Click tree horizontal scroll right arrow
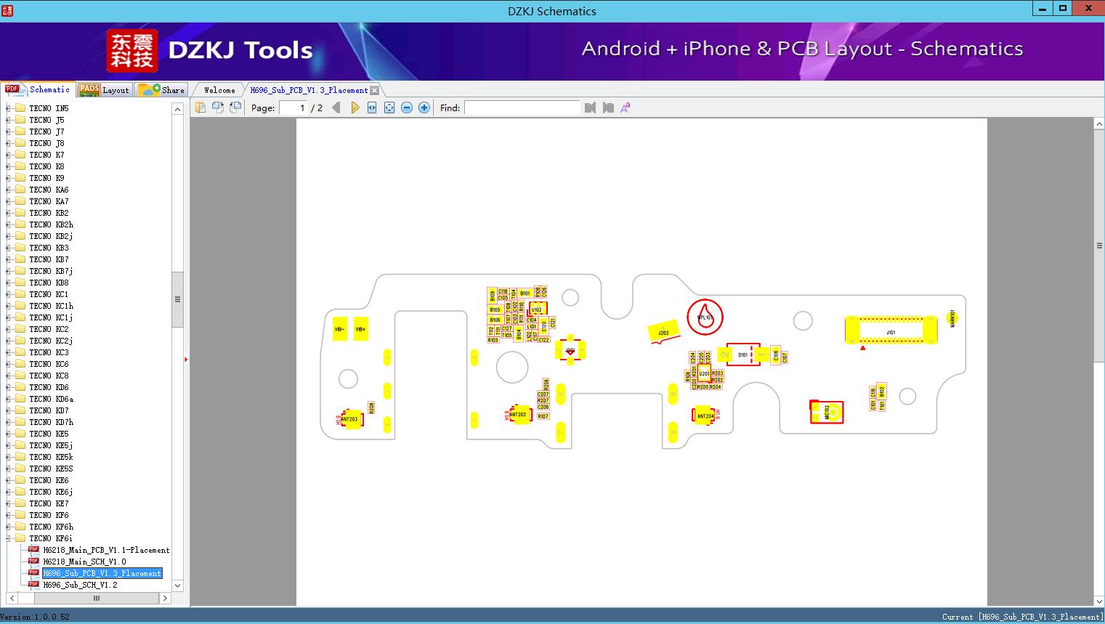The width and height of the screenshot is (1105, 624). coord(165,598)
